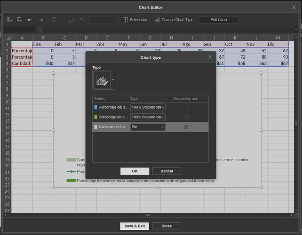This screenshot has height=235, width=302.
Task: Confirm chart type with OK button
Action: [x=135, y=171]
